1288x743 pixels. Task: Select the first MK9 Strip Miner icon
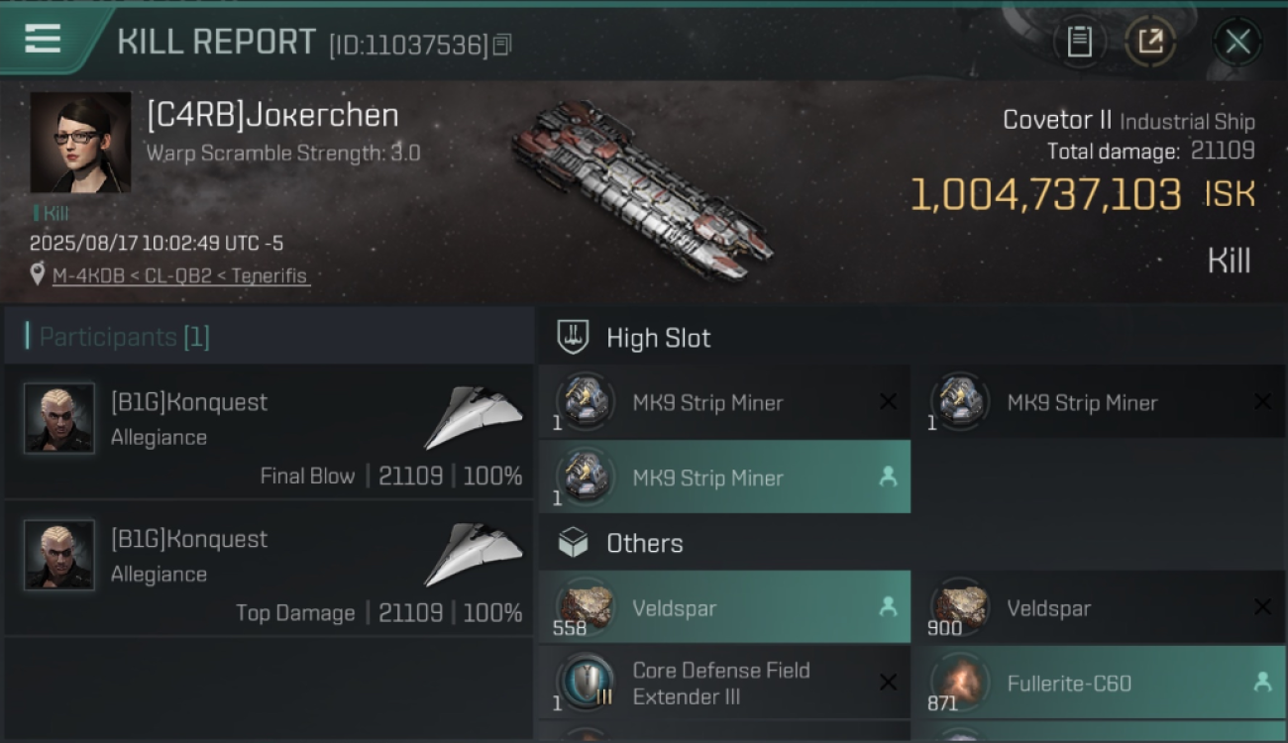coord(585,401)
